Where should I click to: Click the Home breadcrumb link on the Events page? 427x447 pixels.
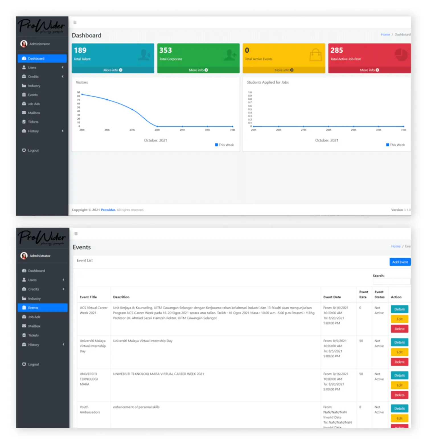click(x=395, y=246)
